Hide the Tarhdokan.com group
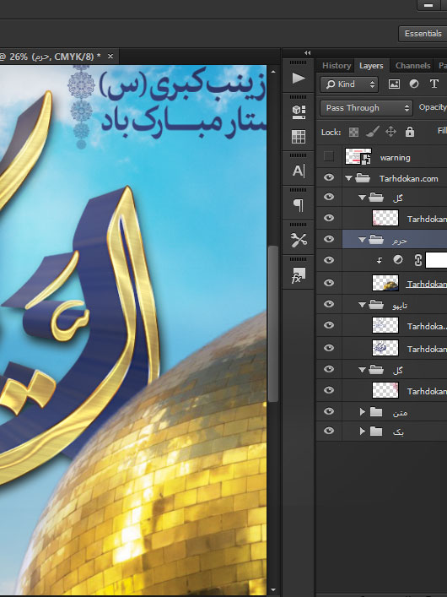 329,178
